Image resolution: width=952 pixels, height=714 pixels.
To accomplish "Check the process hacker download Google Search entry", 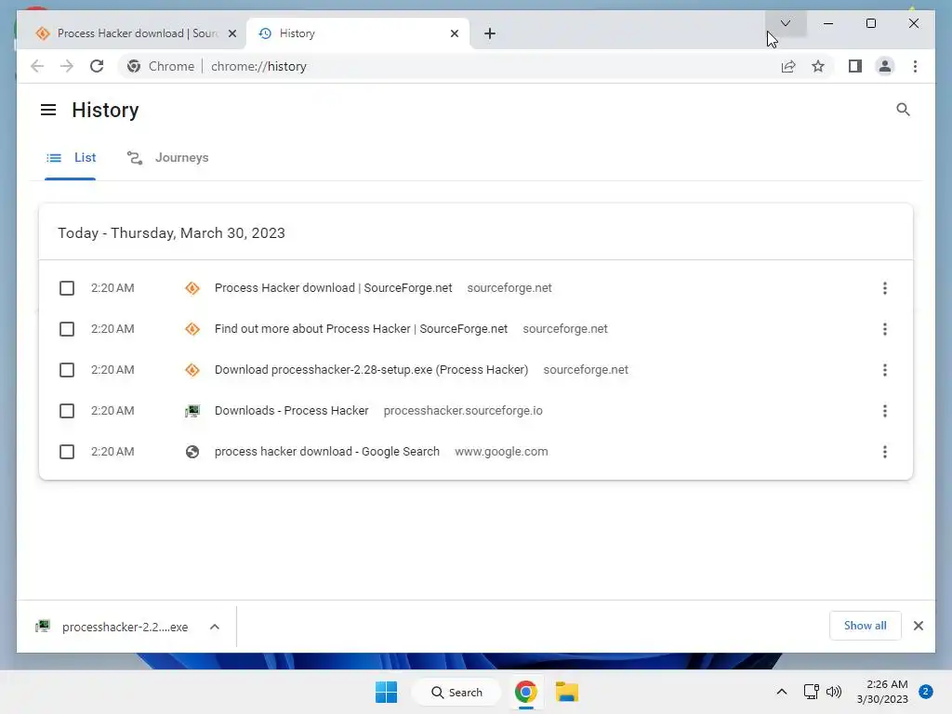I will coord(67,452).
